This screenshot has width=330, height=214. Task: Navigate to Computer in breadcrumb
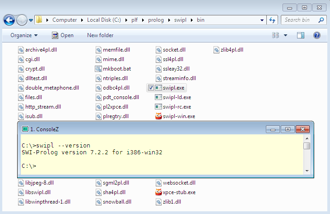pyautogui.click(x=65, y=20)
